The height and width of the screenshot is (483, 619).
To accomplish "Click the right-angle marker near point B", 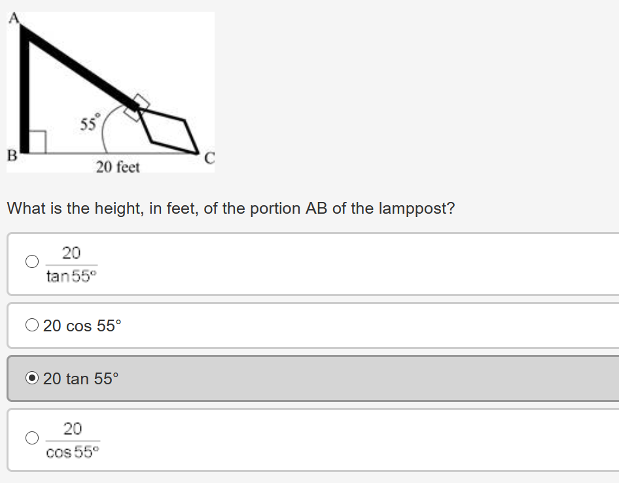I will tap(37, 142).
